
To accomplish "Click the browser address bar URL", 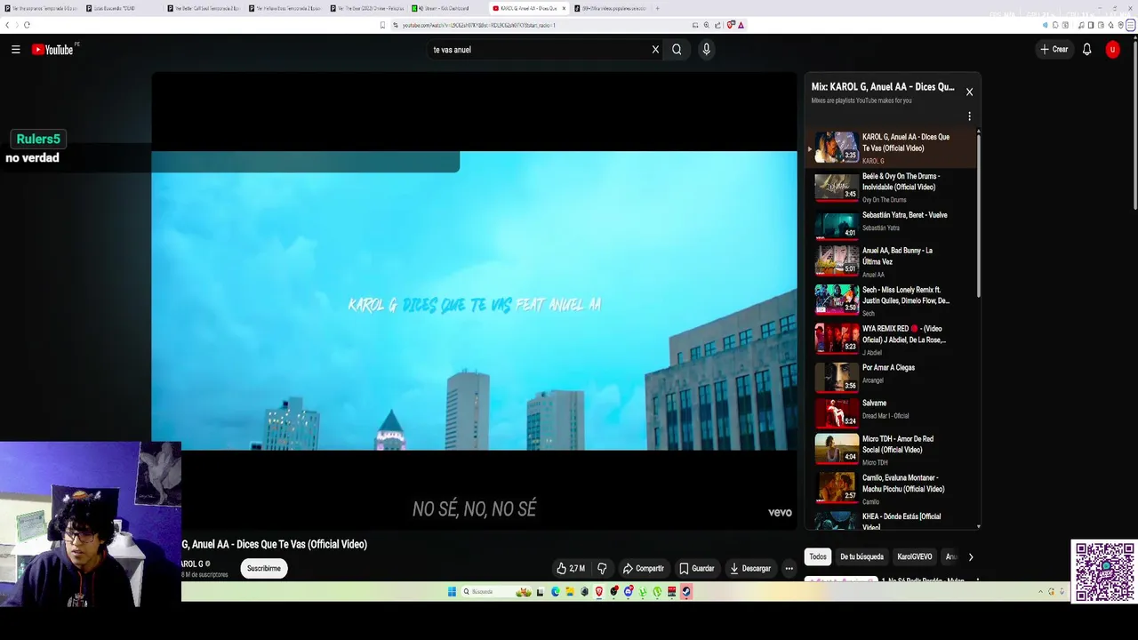I will 478,25.
